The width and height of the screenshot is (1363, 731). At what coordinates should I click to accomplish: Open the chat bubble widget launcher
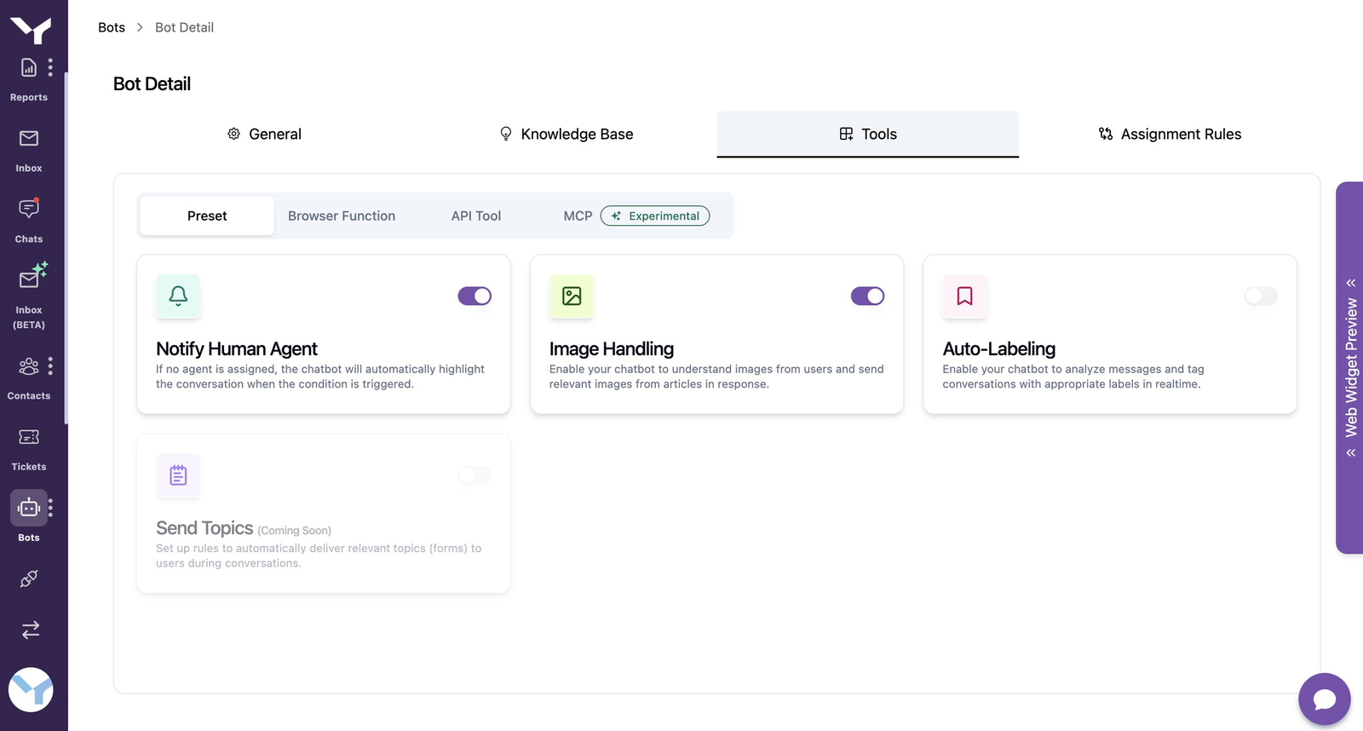[x=1324, y=699]
